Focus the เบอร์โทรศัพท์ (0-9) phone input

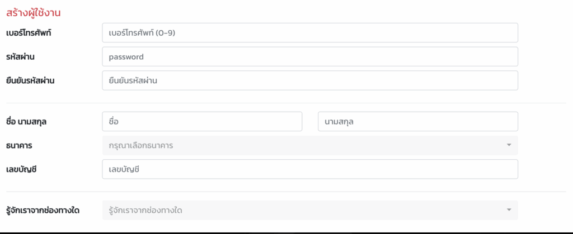click(309, 32)
